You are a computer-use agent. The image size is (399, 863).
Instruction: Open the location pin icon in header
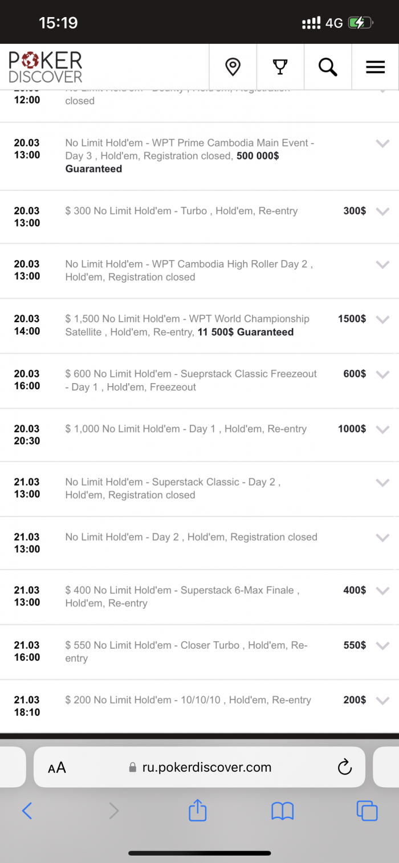(233, 67)
